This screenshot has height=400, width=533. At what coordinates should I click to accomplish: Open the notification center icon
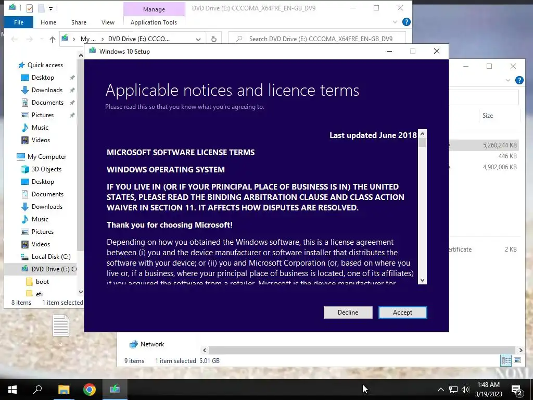click(517, 390)
